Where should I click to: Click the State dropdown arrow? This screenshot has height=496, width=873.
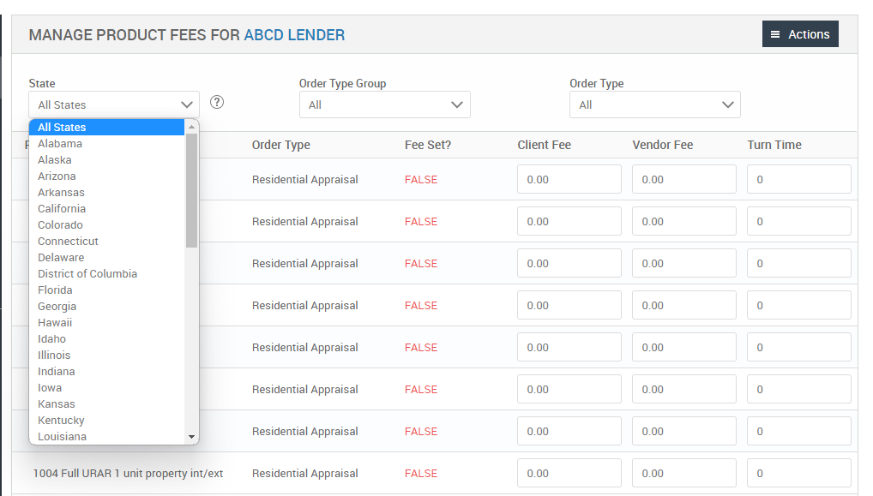click(187, 104)
